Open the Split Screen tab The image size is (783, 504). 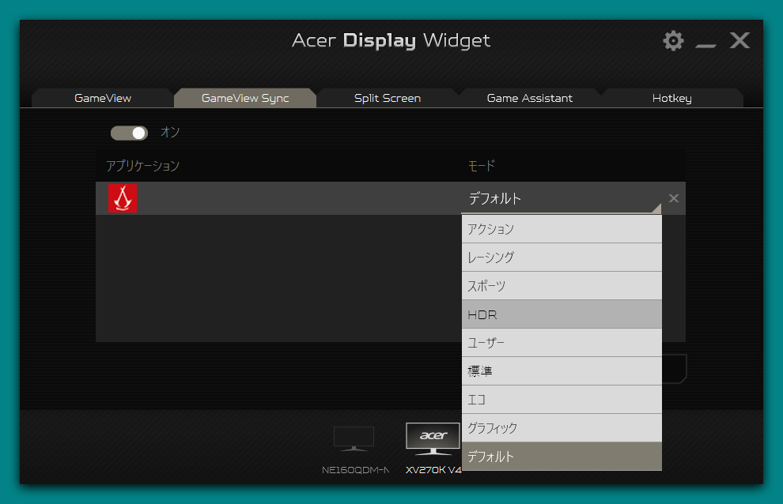point(388,98)
